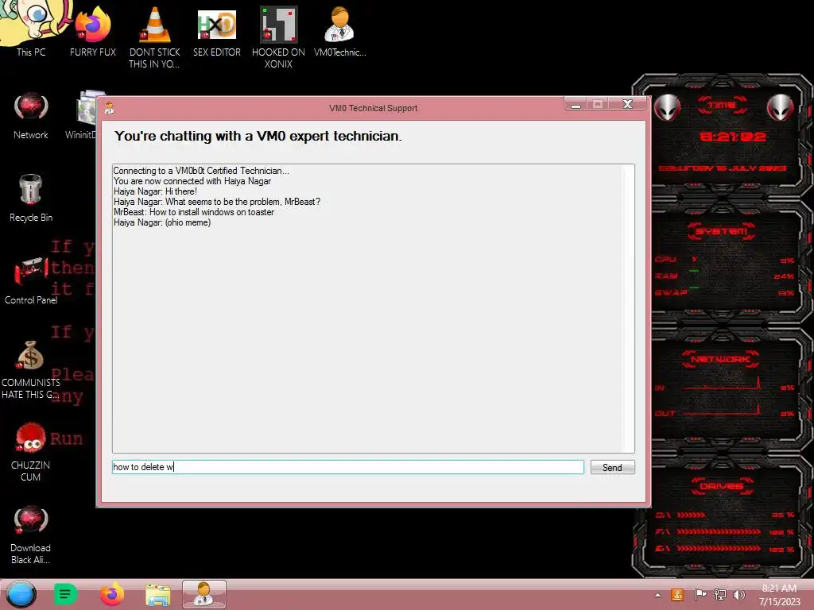Click the right alien head in gadget
Screen dimensions: 814x610
coord(781,107)
